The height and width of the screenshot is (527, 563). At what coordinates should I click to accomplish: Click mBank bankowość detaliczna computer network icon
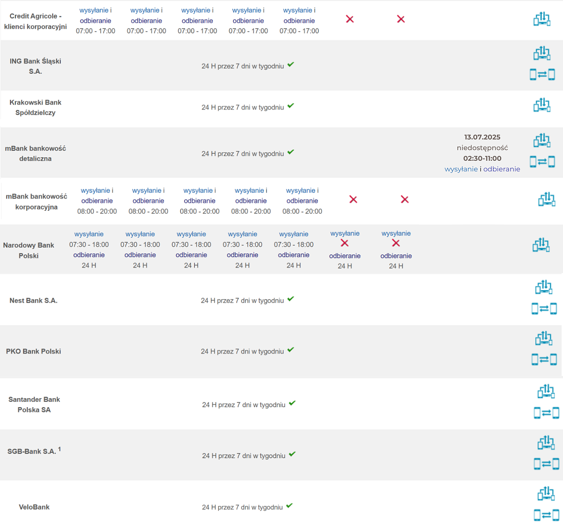point(542,141)
